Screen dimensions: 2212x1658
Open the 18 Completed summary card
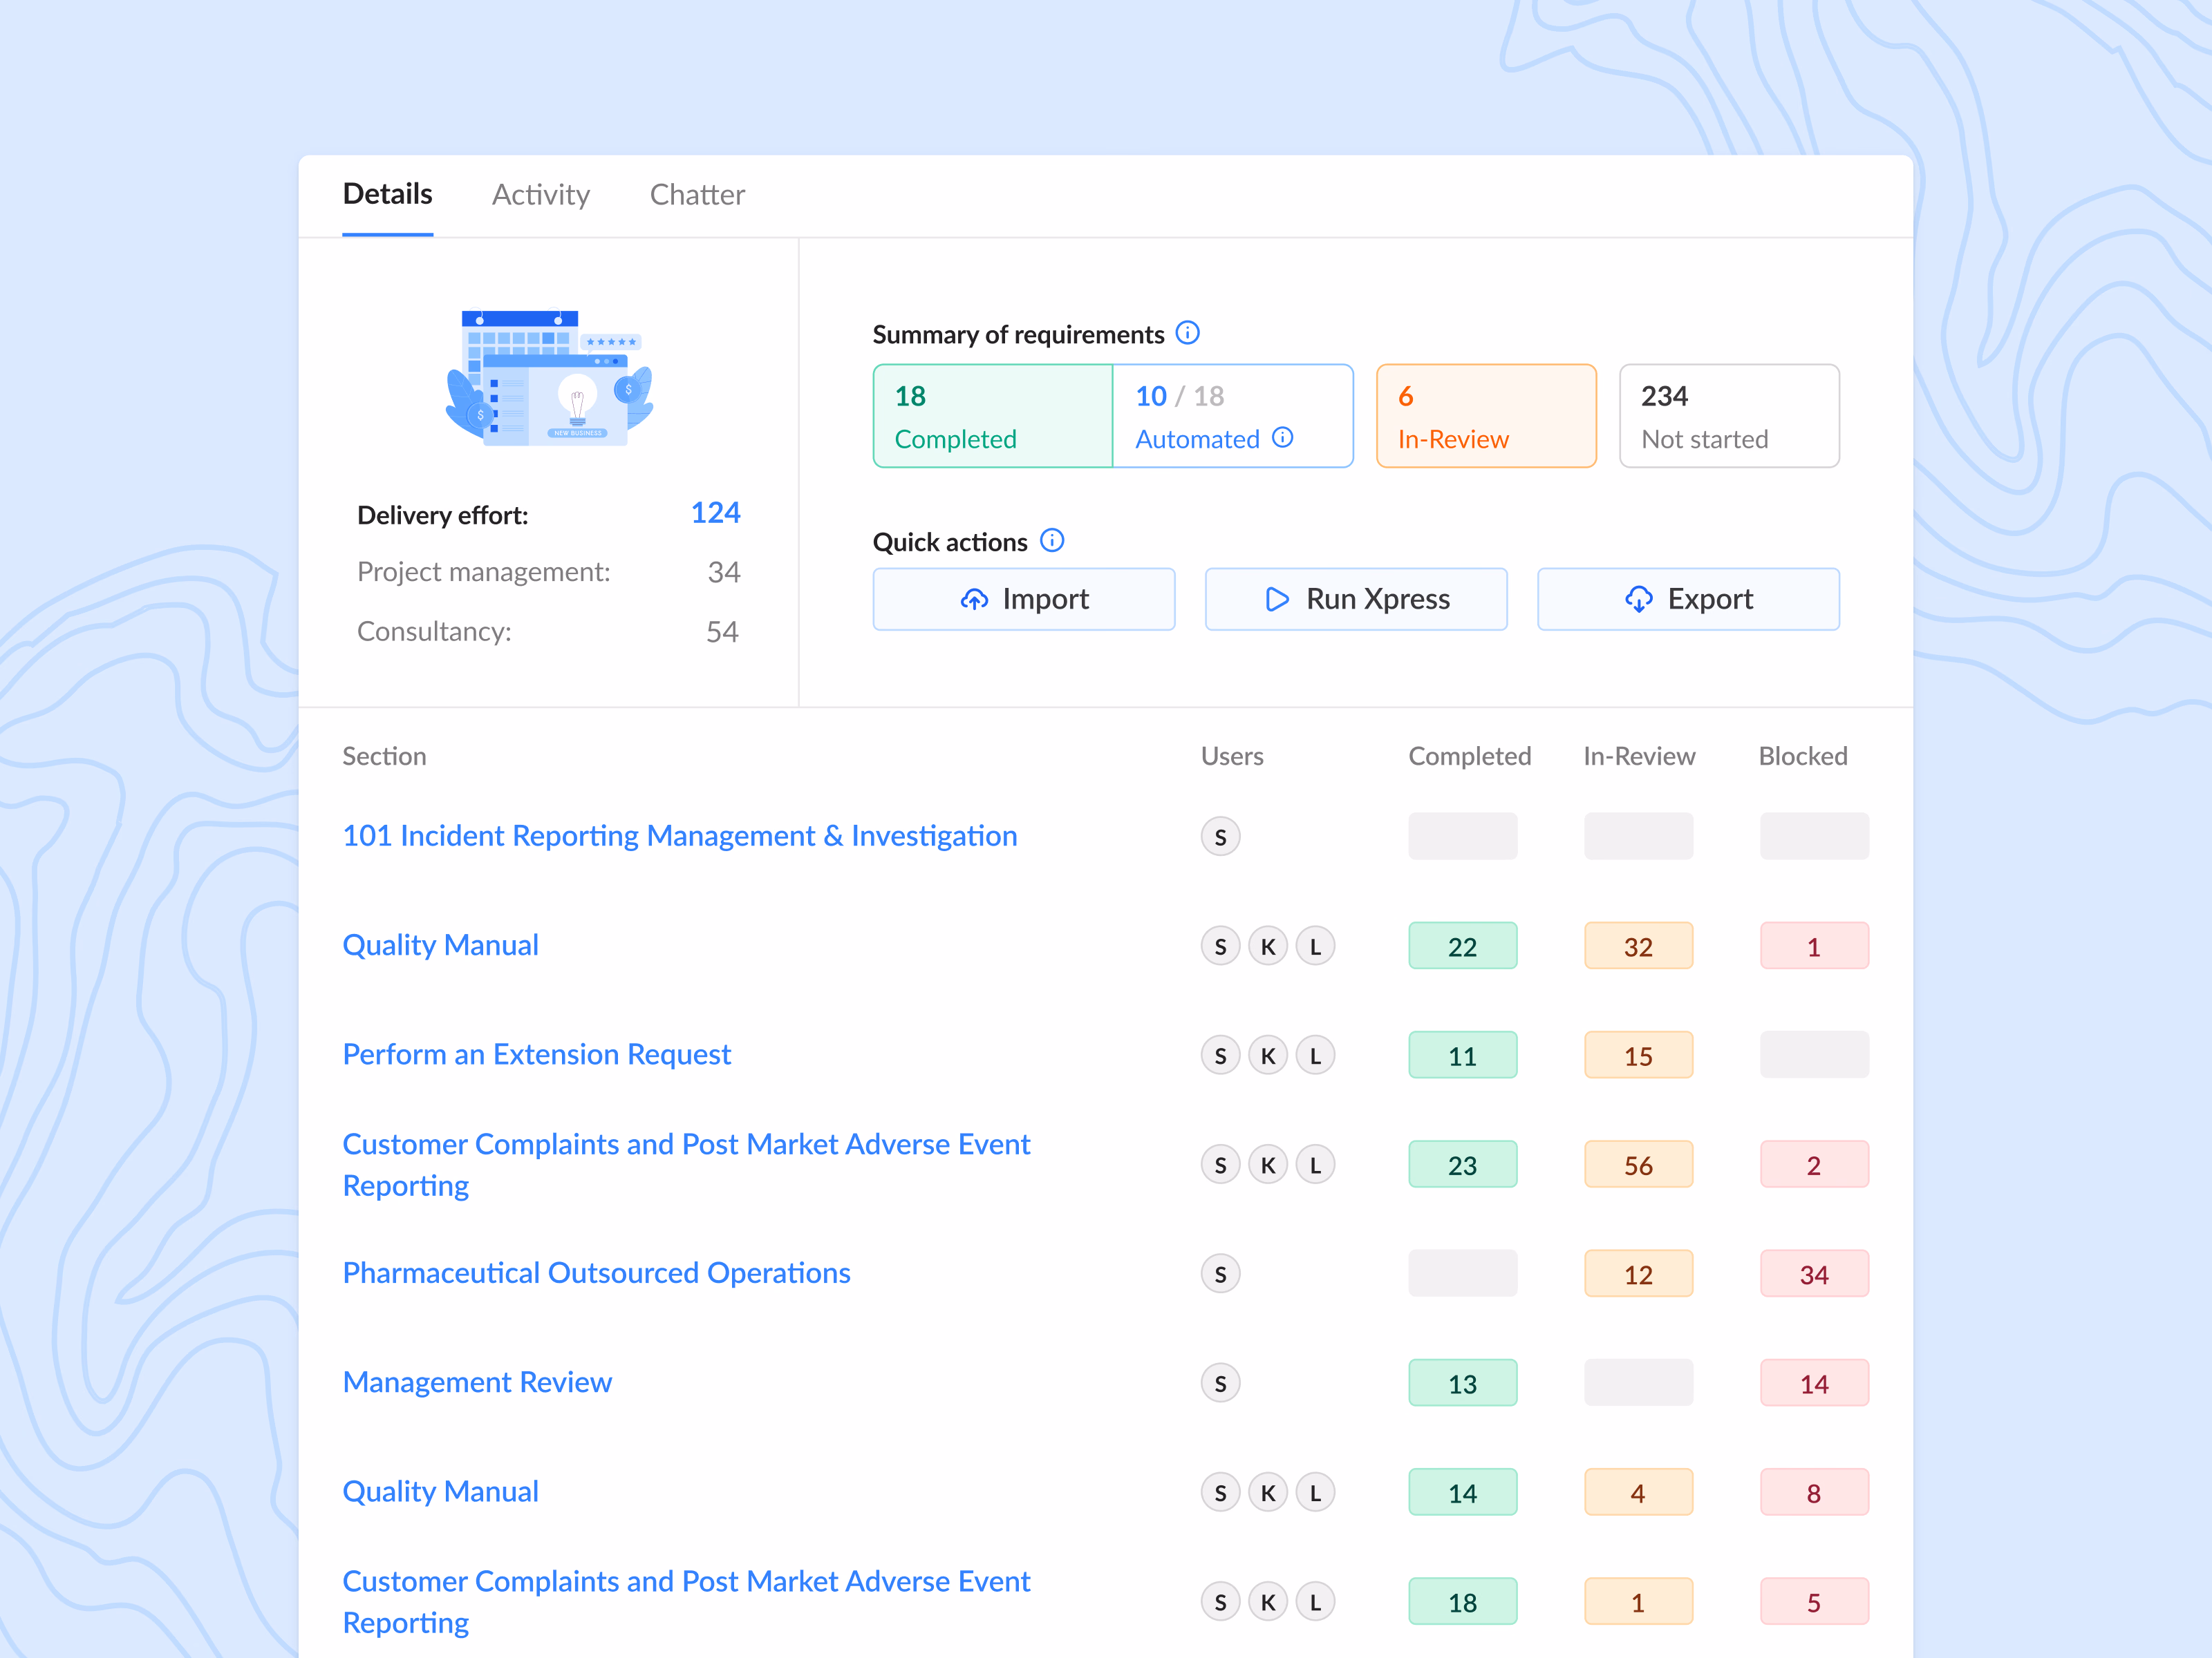(993, 416)
